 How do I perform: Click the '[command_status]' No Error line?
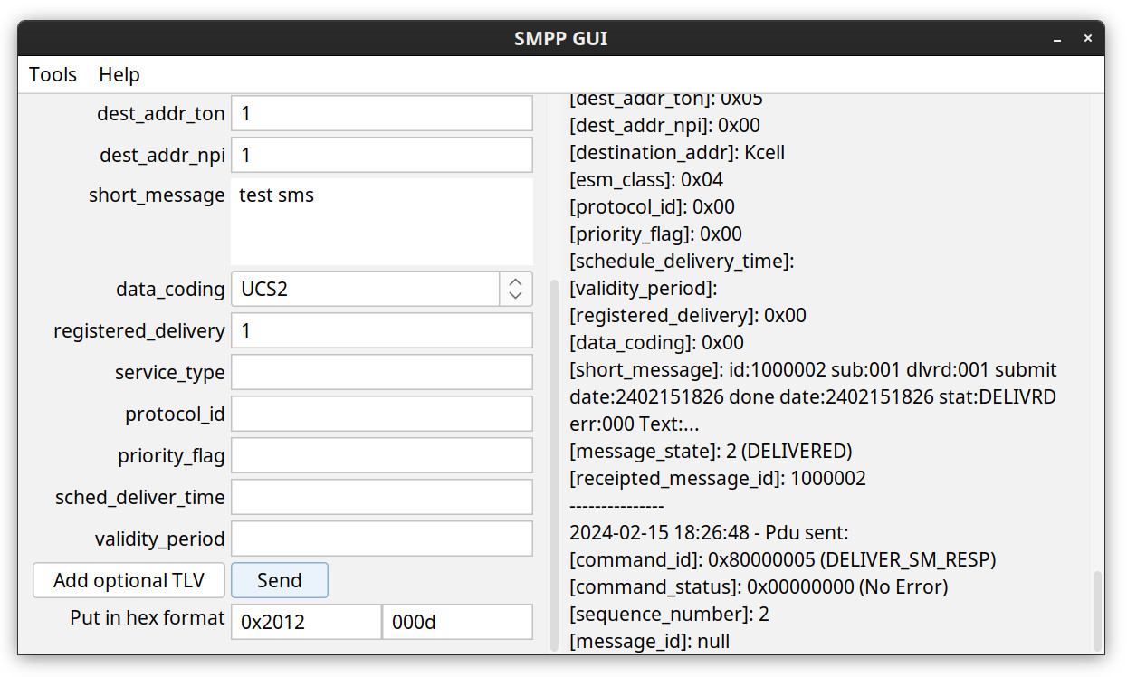point(759,586)
